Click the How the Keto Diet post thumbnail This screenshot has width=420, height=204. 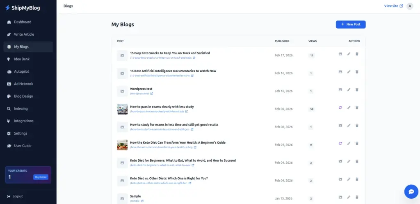pyautogui.click(x=122, y=145)
